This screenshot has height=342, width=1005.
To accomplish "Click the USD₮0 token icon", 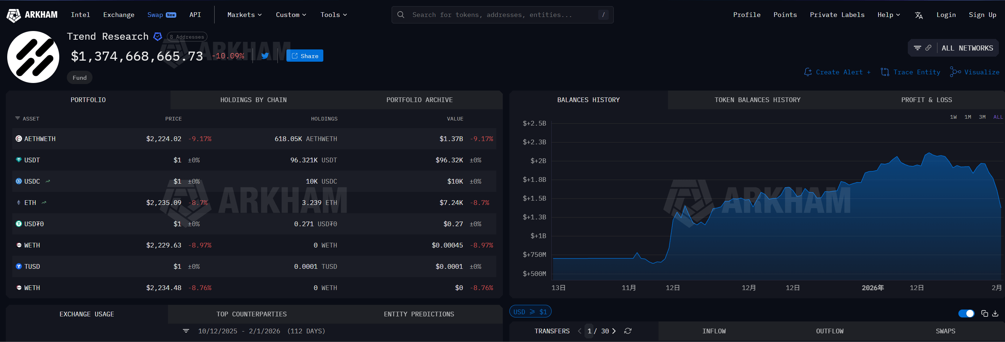I will point(19,224).
